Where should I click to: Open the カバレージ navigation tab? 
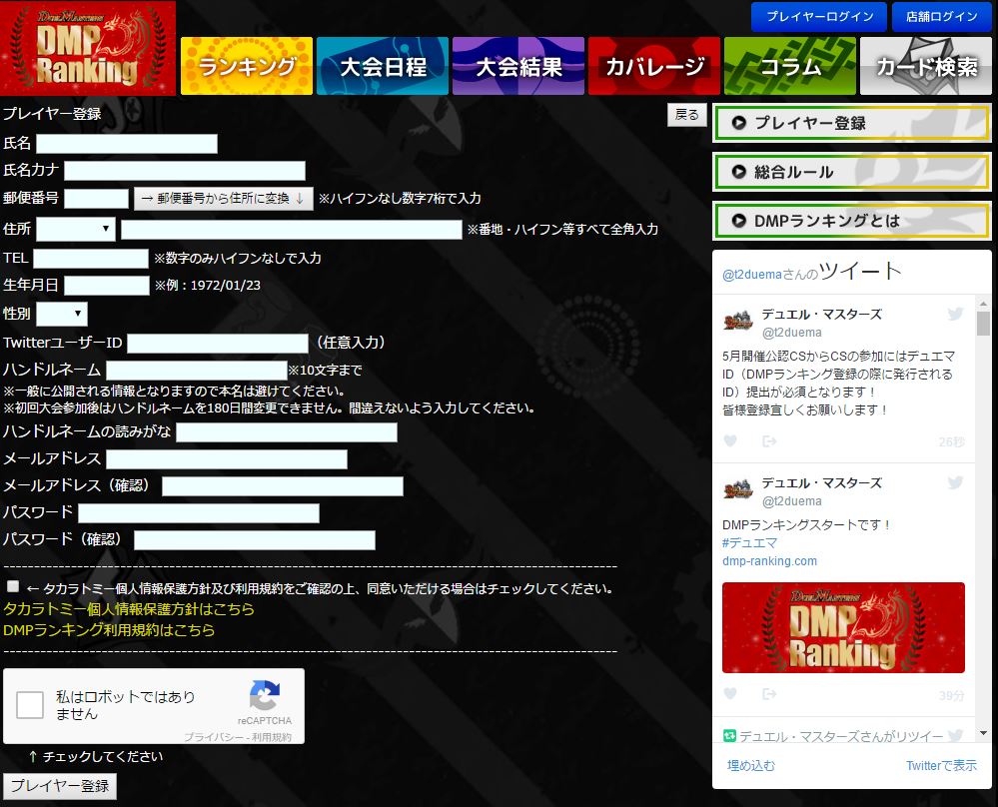coord(654,66)
